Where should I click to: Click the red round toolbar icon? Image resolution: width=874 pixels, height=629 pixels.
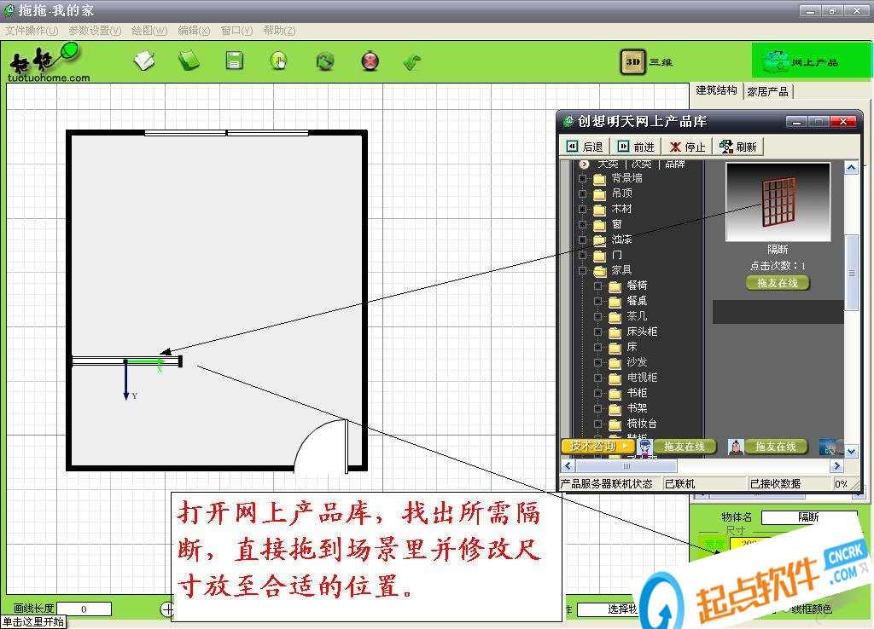tap(370, 61)
